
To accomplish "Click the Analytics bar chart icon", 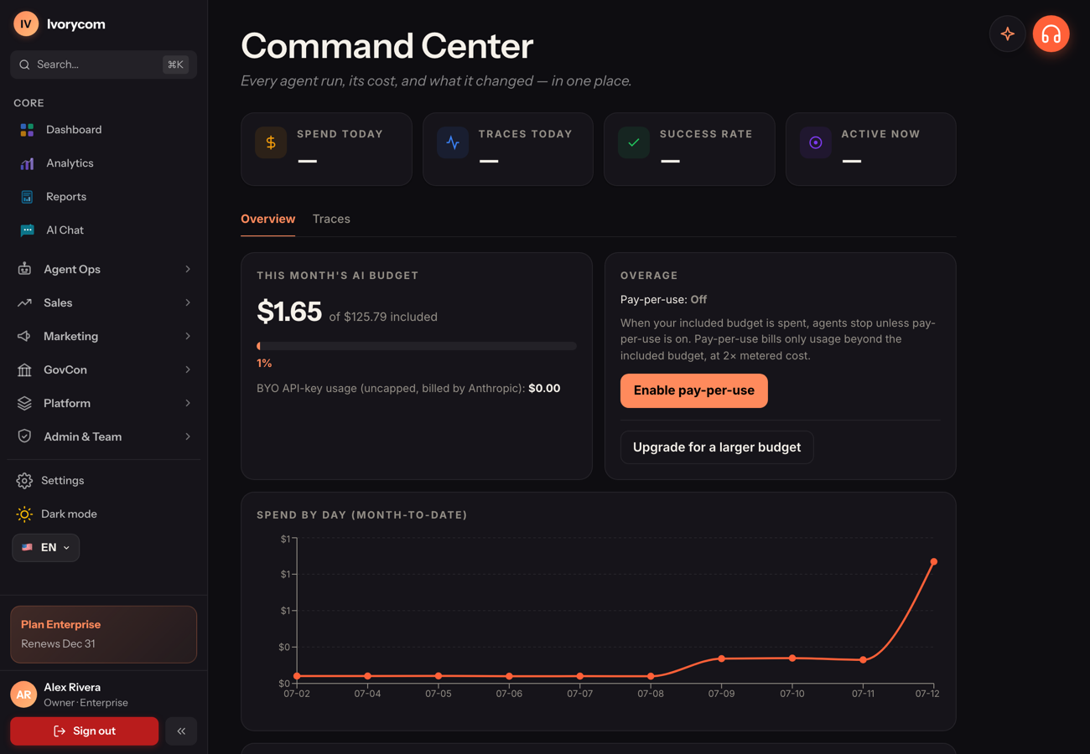I will 27,163.
